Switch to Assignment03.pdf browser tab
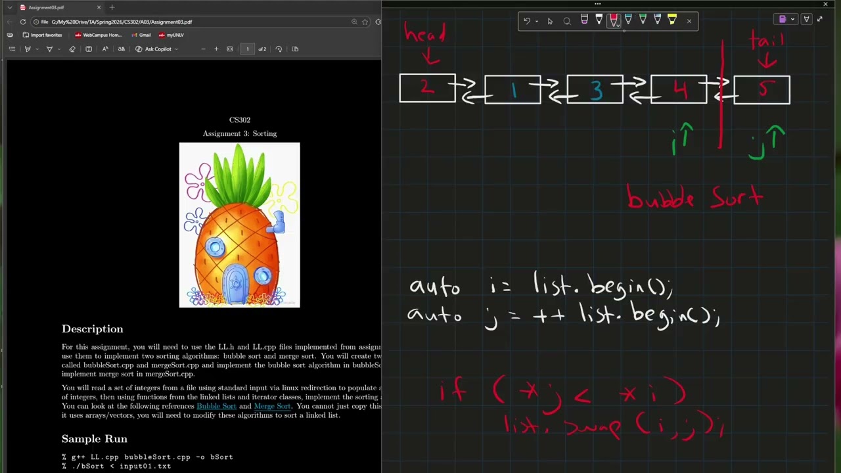The image size is (841, 473). [59, 7]
